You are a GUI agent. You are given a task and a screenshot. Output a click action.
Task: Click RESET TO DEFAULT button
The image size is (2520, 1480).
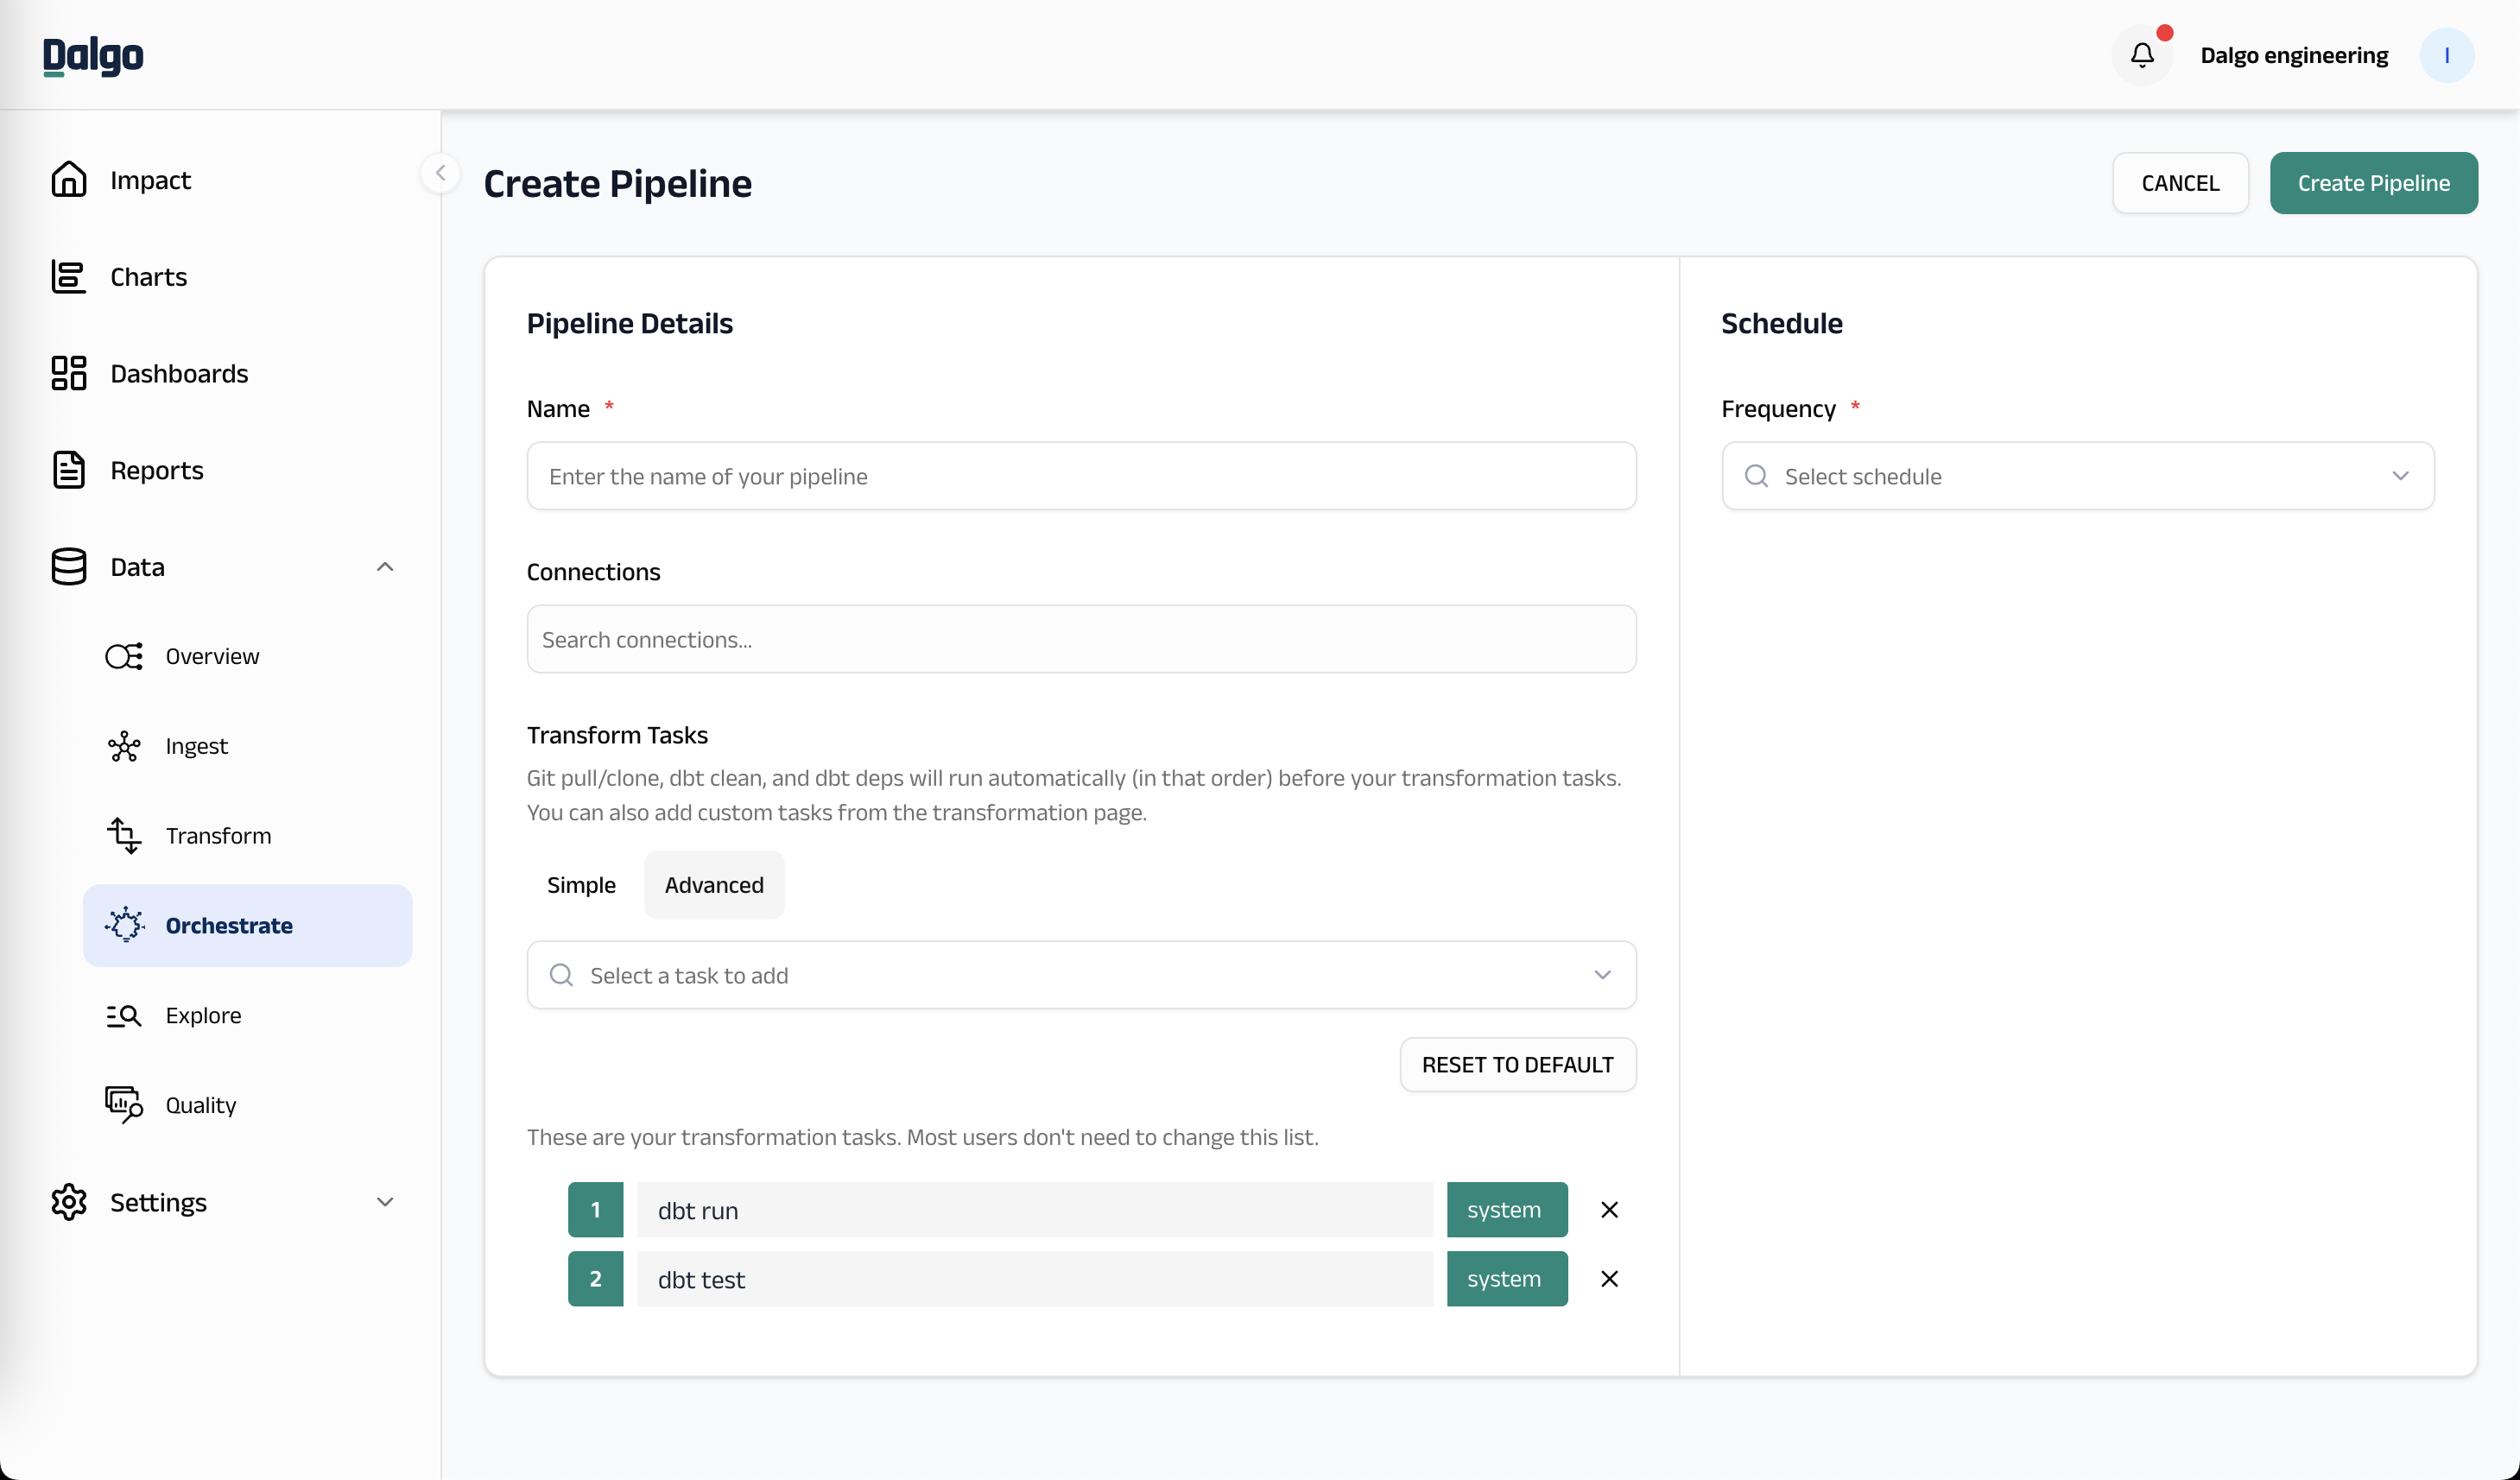click(x=1517, y=1065)
